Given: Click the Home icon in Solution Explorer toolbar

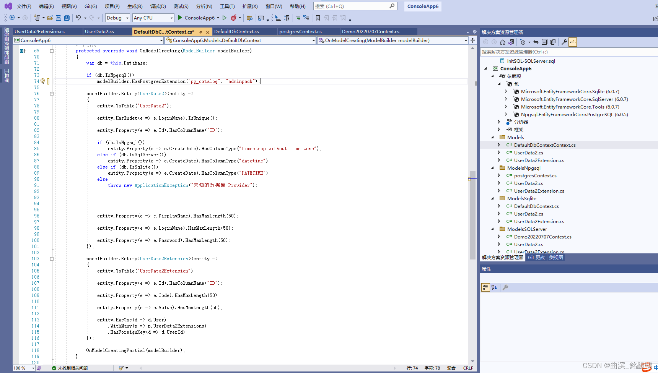Looking at the screenshot, I should coord(503,42).
